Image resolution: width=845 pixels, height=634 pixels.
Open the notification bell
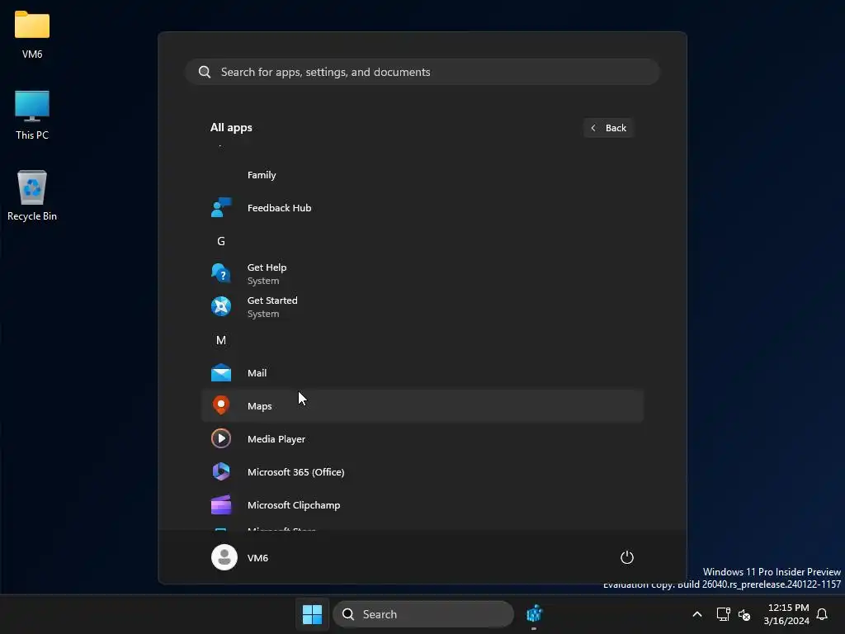(x=822, y=614)
